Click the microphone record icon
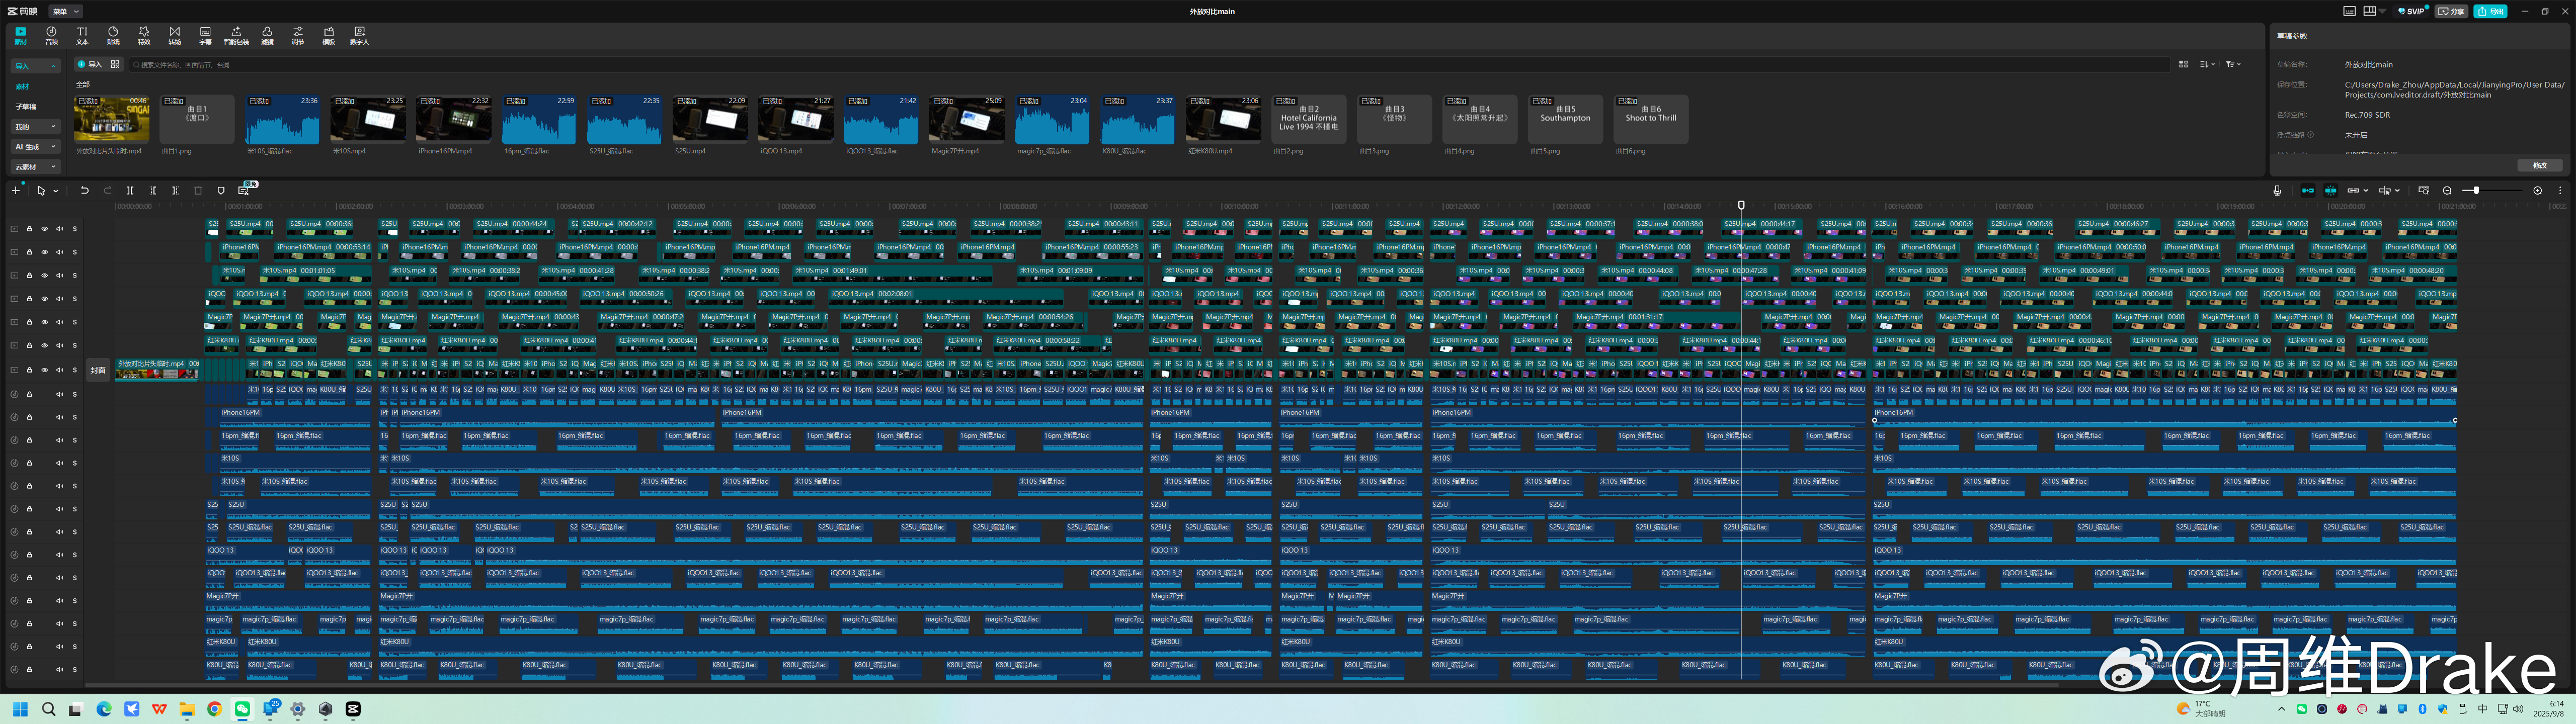The image size is (2576, 724). pos(2278,190)
